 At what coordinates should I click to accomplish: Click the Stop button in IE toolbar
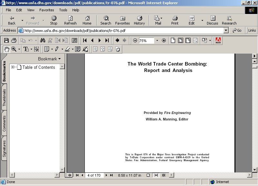54,20
